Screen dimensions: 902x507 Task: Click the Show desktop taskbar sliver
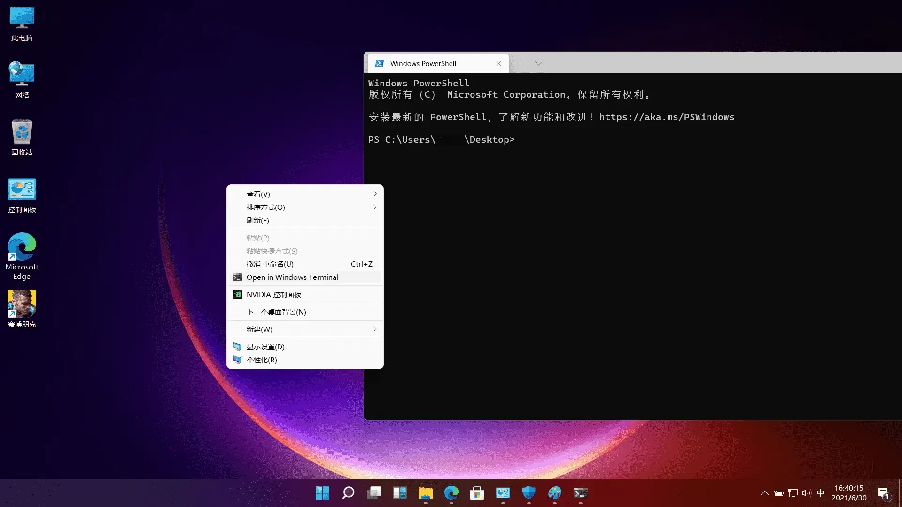coord(900,493)
